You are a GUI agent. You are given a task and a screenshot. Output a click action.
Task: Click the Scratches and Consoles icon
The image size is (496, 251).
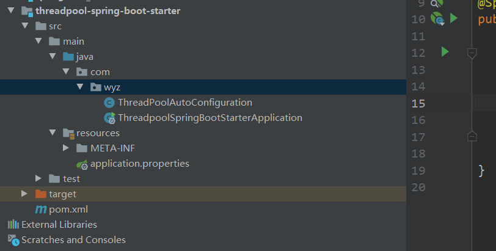point(13,240)
